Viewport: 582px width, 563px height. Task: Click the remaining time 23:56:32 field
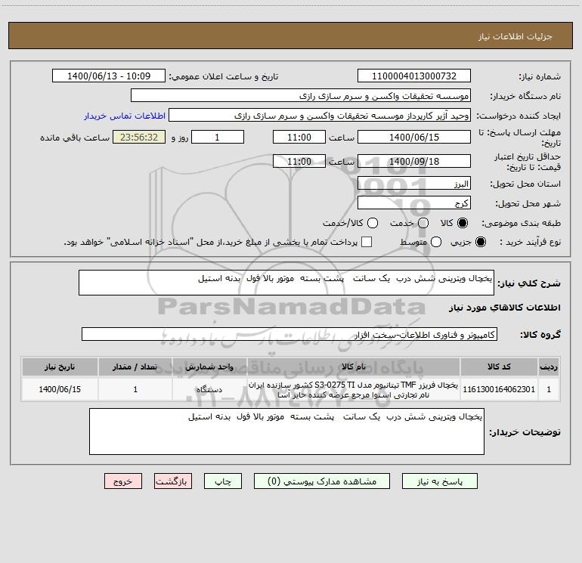[139, 137]
